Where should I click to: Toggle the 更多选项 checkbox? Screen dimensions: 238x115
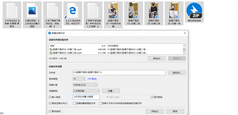click(x=50, y=111)
